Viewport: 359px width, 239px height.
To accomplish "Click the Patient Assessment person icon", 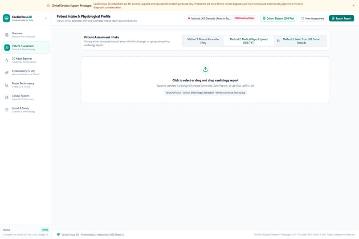I will click(x=7, y=48).
